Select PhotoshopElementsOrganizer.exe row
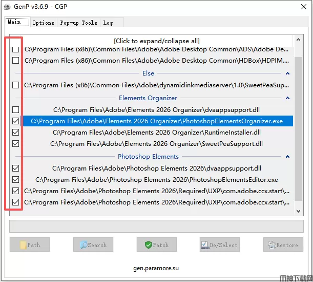The width and height of the screenshot is (313, 282). (x=157, y=121)
